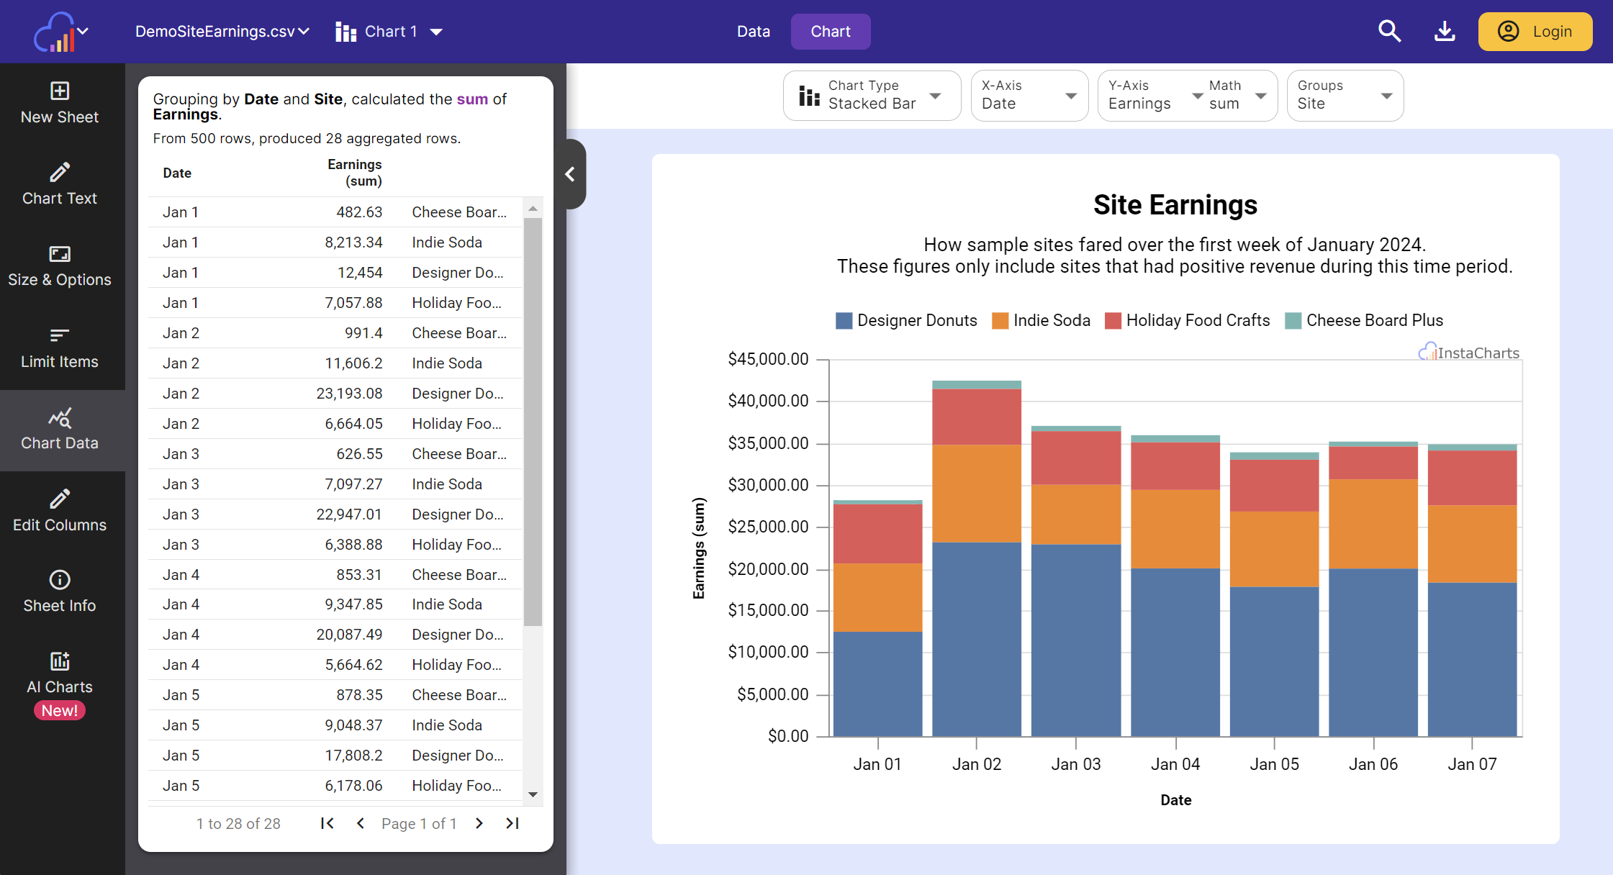Click the Login button

[x=1535, y=32]
